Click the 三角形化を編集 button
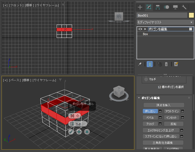This screenshot has height=152, width=195. click(163, 143)
